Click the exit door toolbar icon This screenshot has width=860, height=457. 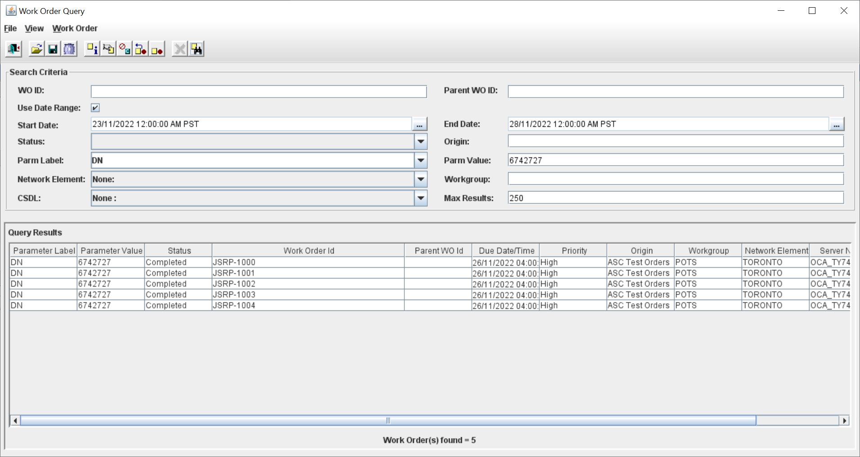point(13,49)
